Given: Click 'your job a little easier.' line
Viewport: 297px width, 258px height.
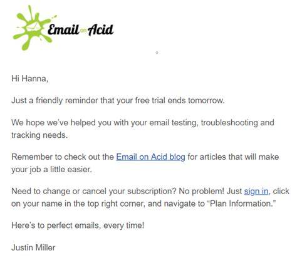Looking at the screenshot, I should [51, 170].
